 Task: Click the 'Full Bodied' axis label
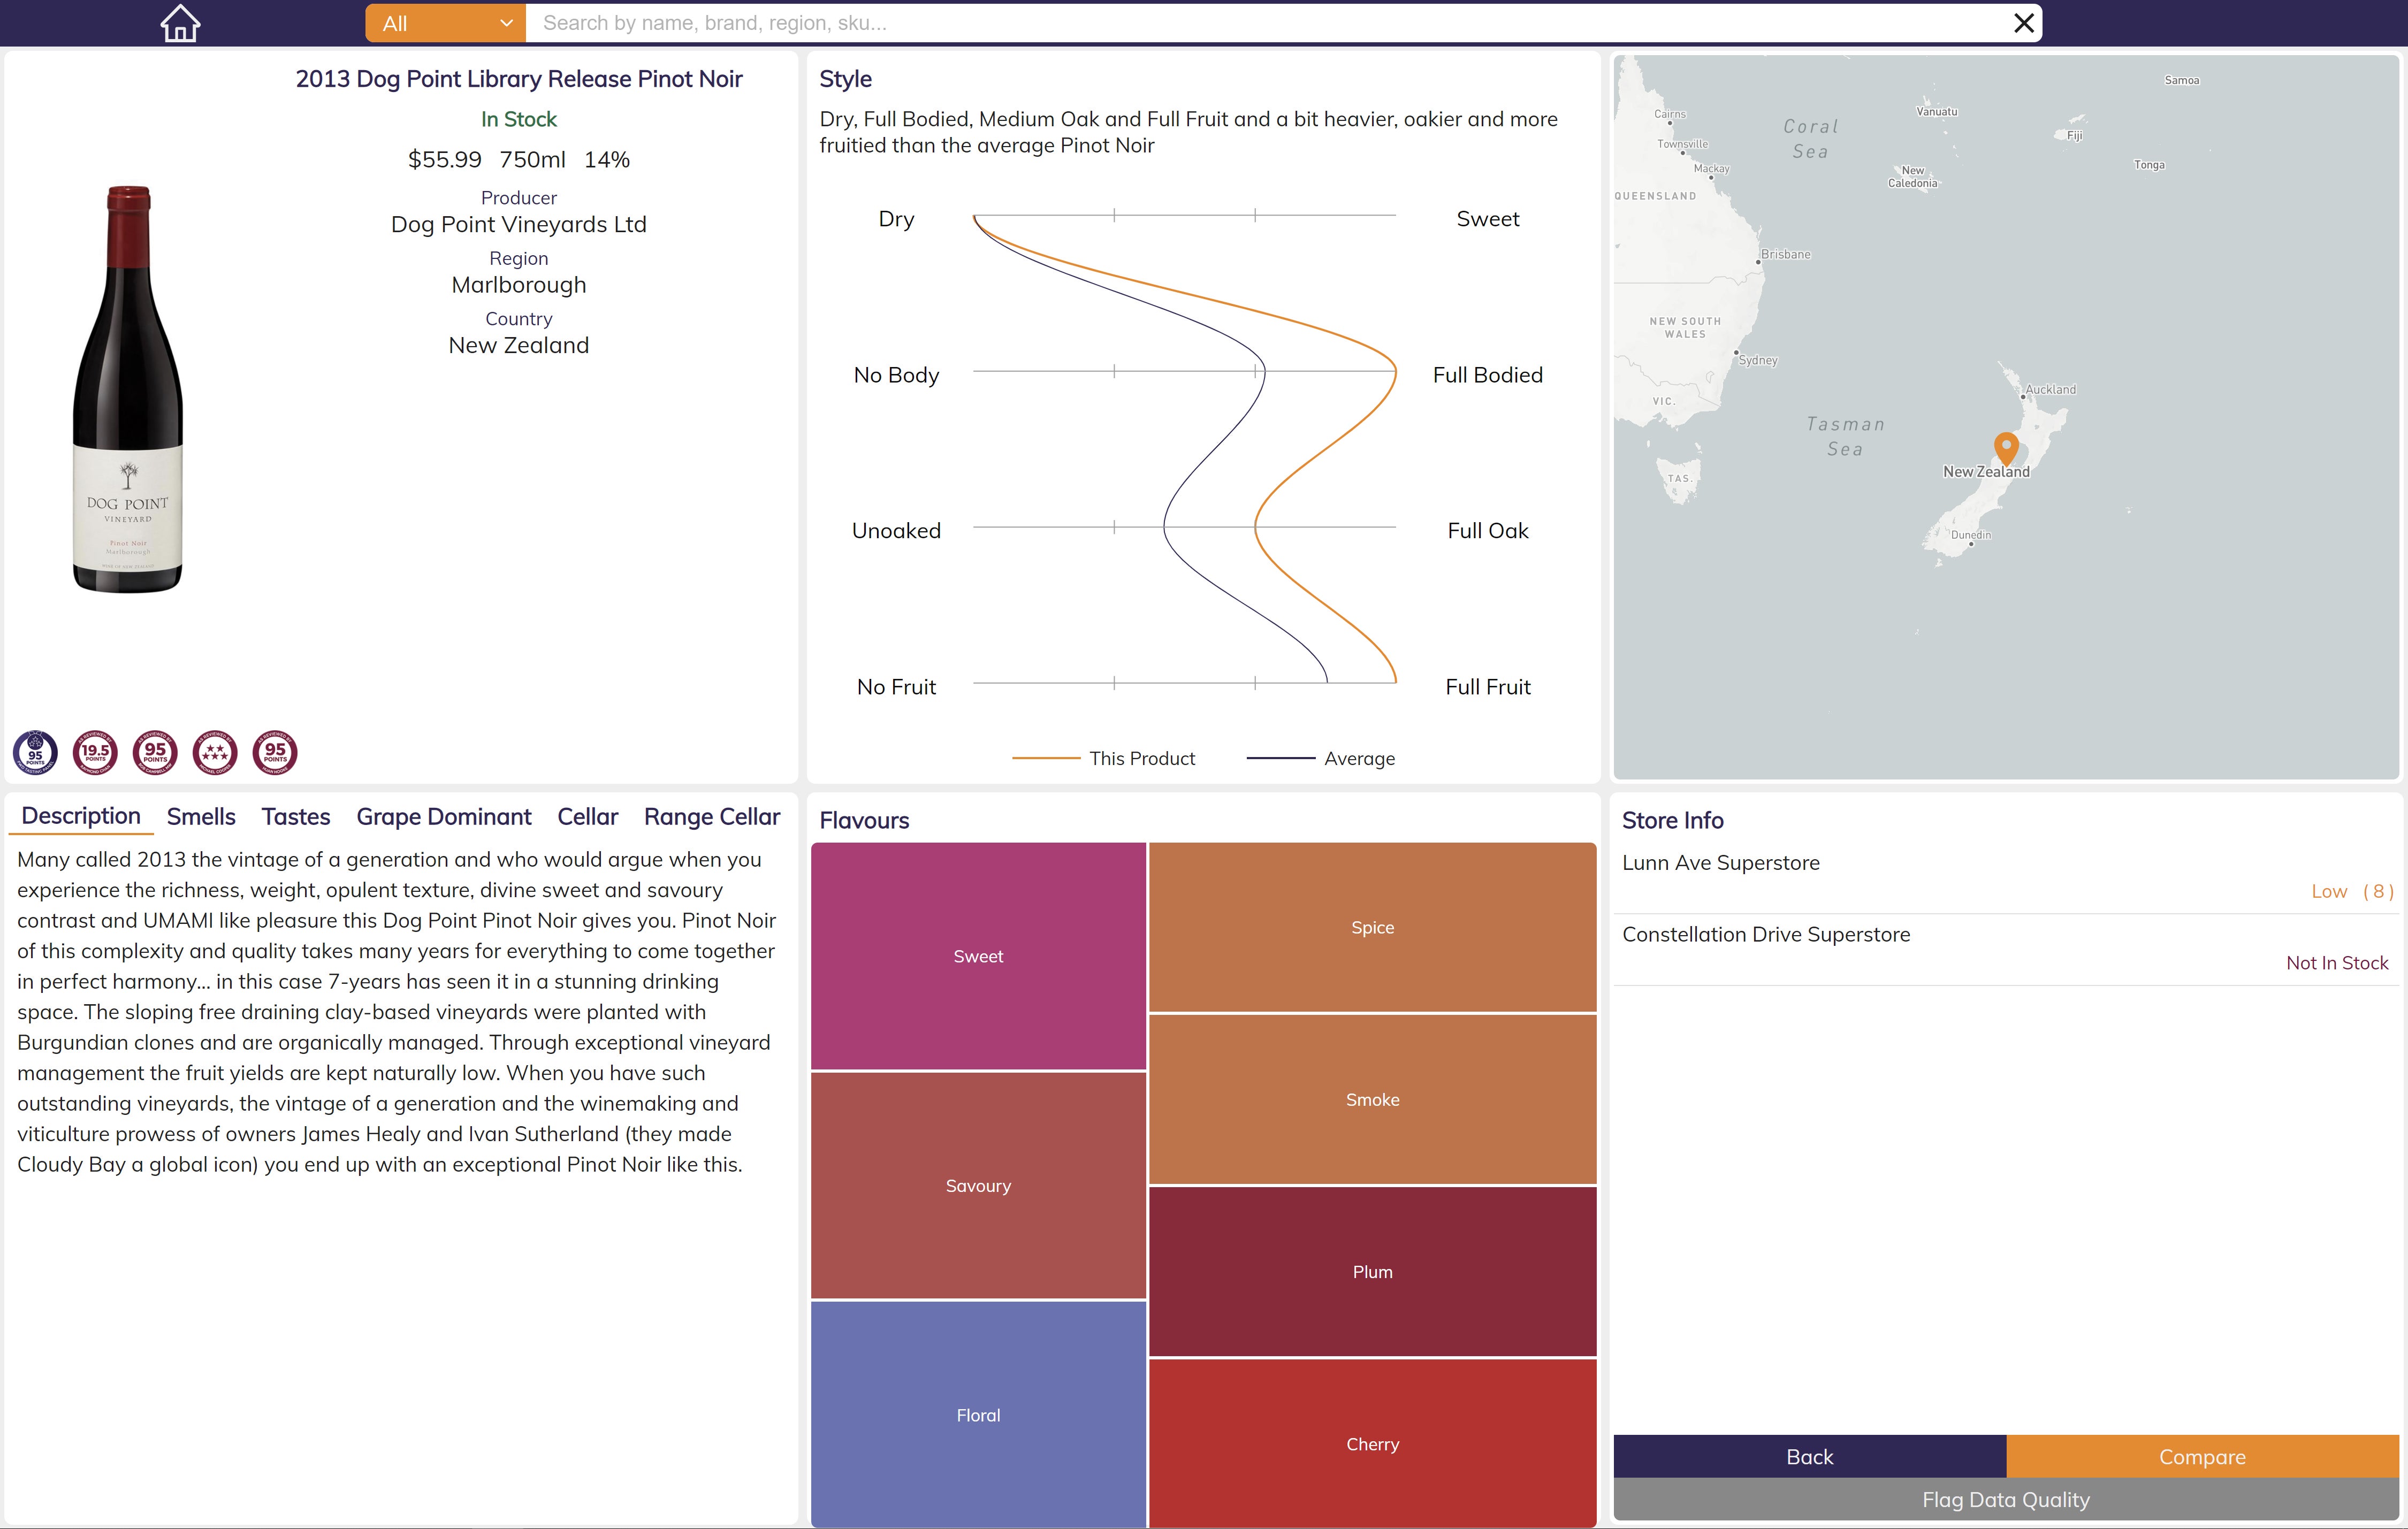pos(1487,375)
